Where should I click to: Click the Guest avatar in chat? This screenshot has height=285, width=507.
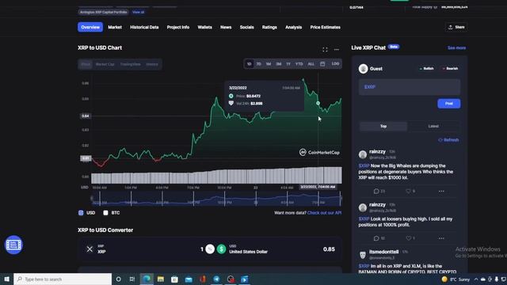pos(363,69)
